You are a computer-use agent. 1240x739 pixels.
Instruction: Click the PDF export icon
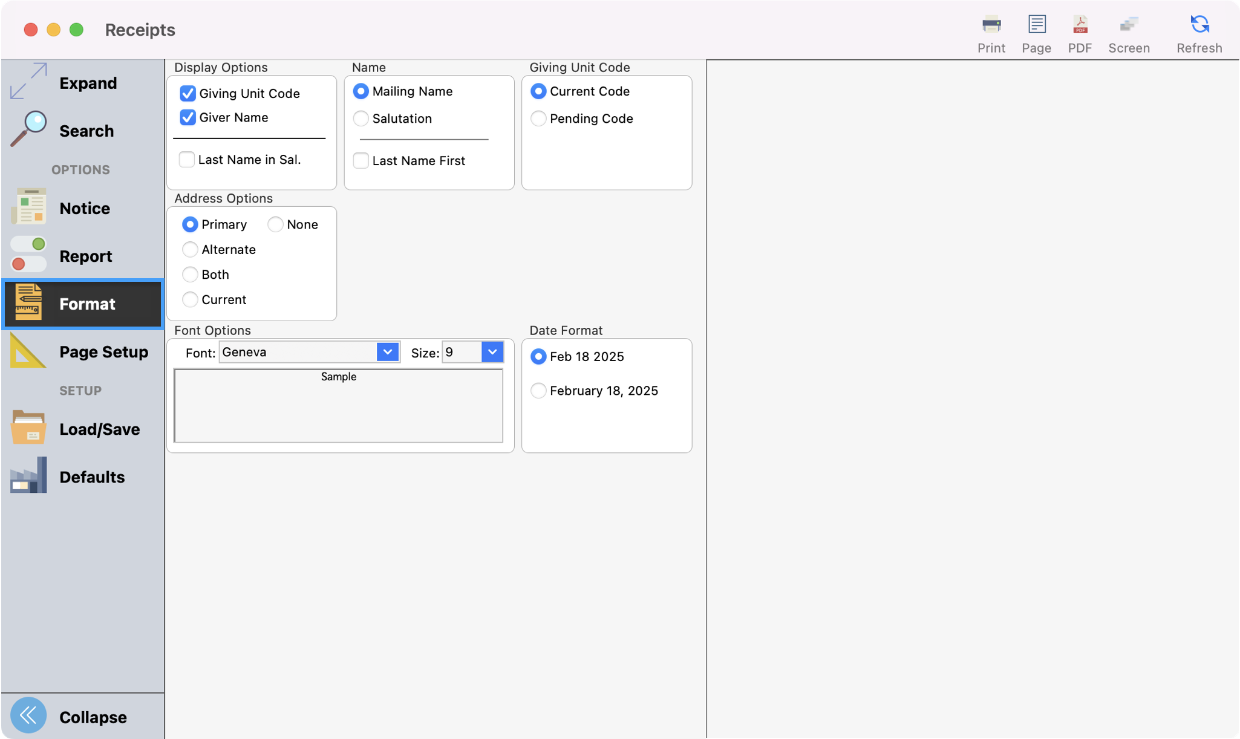(x=1080, y=25)
